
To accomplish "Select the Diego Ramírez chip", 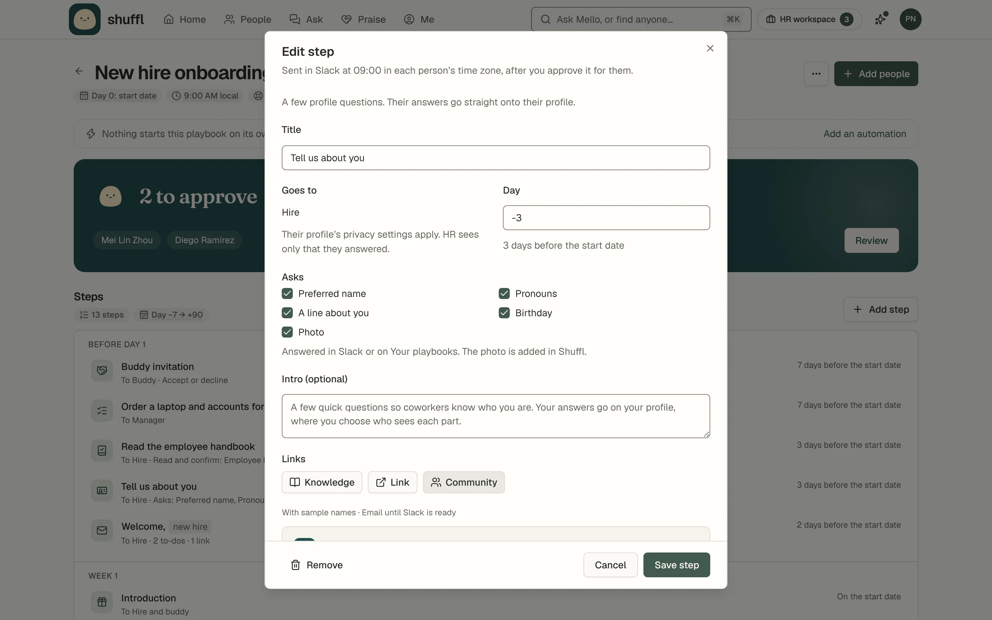I will [205, 240].
